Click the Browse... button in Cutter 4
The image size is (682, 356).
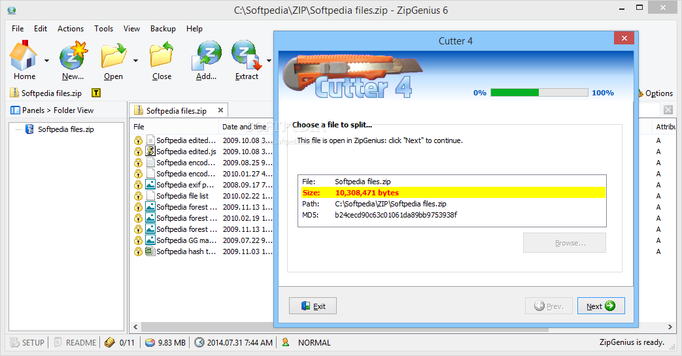564,243
